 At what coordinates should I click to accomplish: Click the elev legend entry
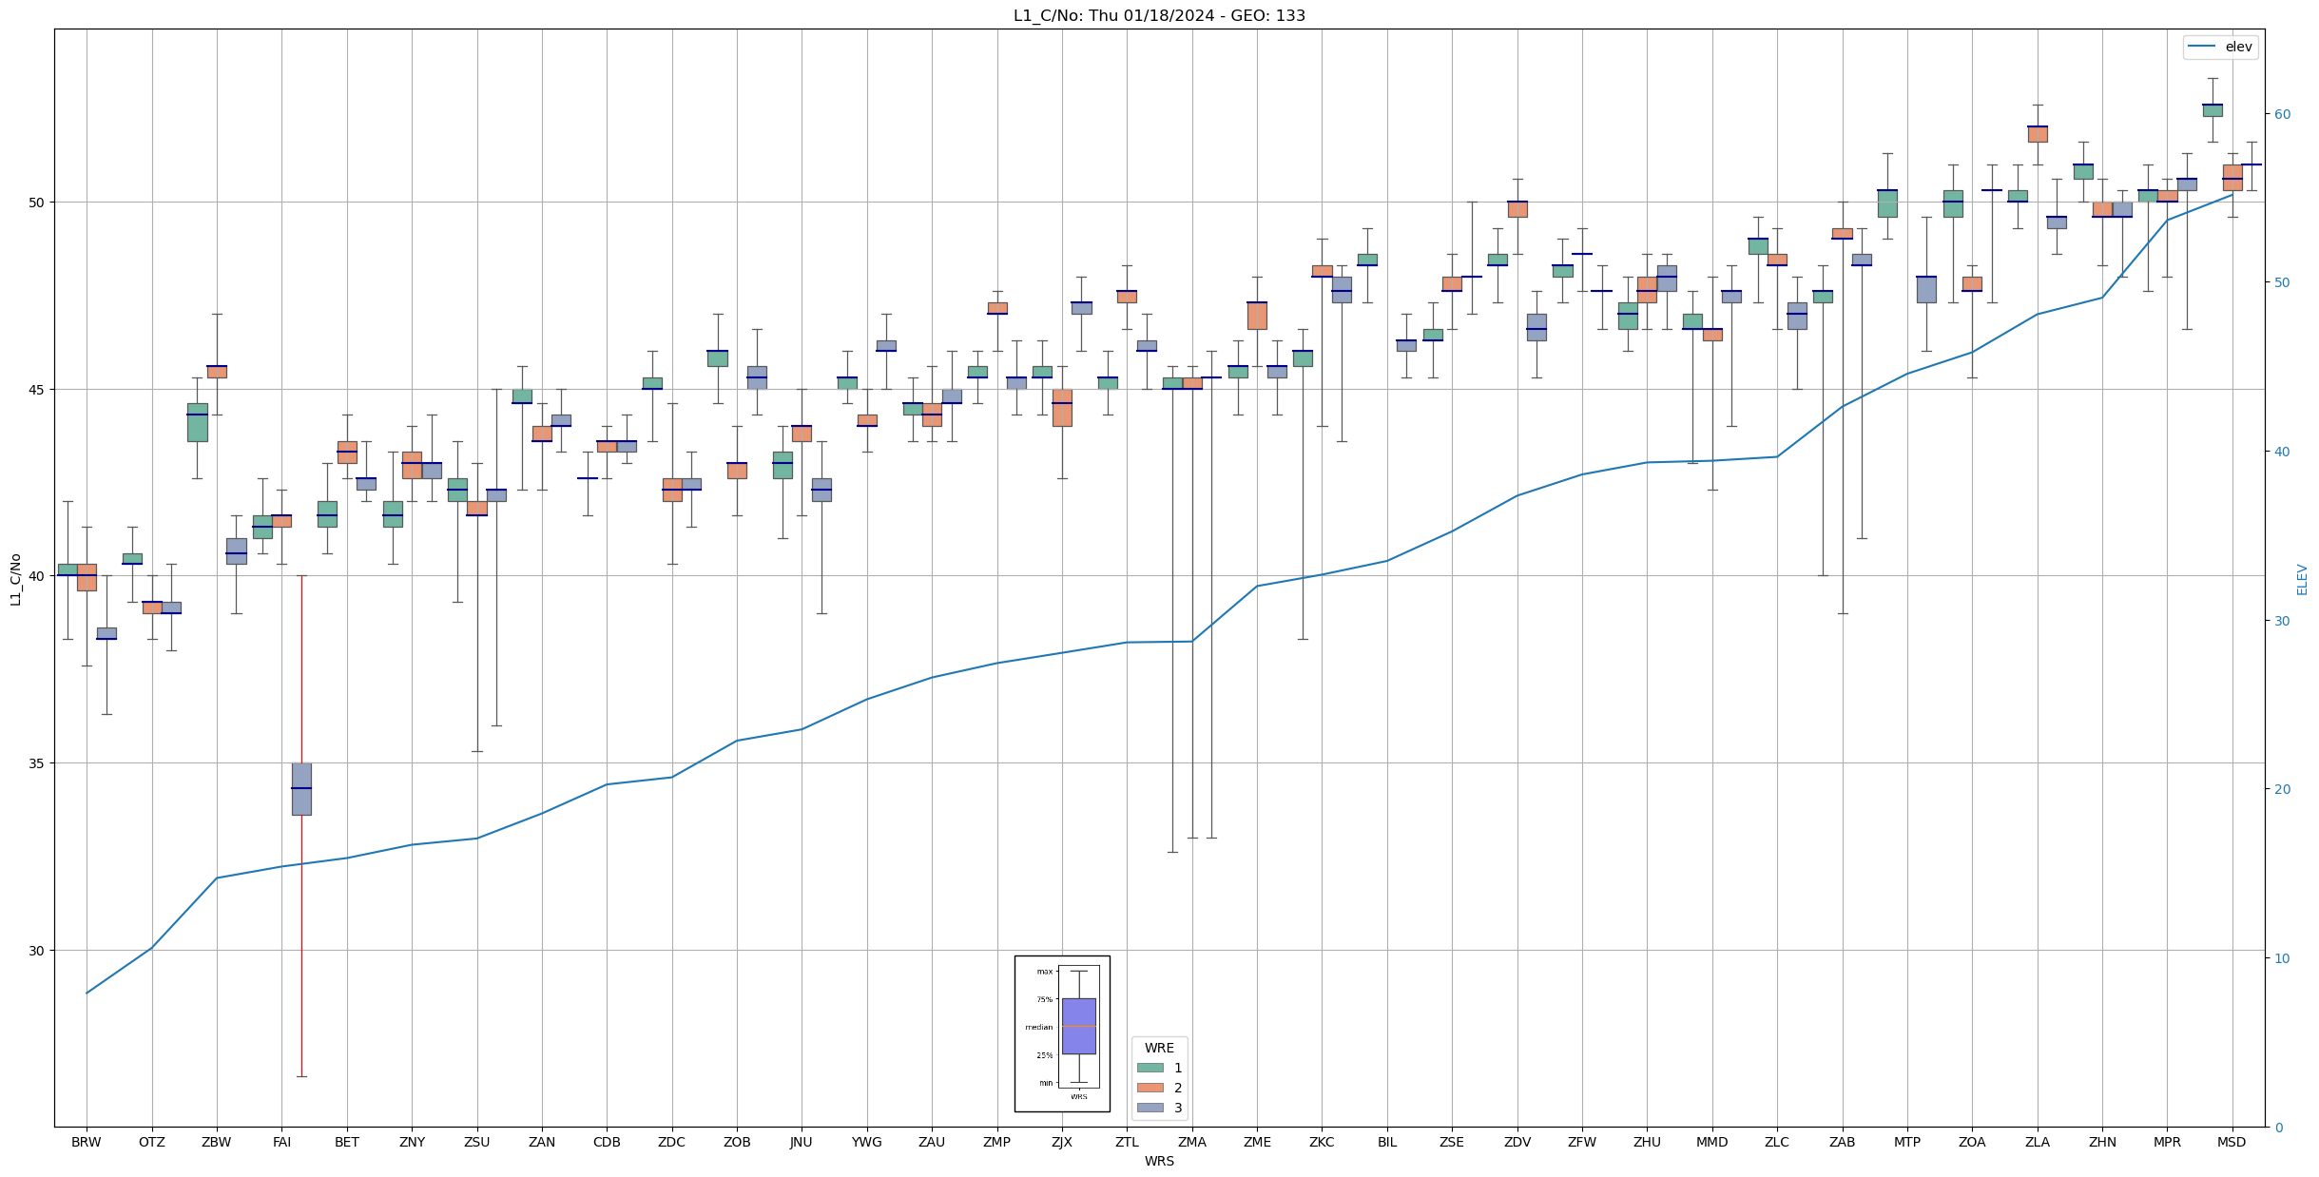pyautogui.click(x=2219, y=47)
